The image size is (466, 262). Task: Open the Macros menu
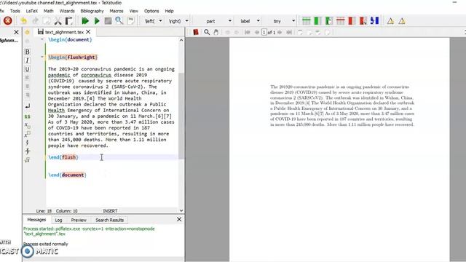[116, 11]
